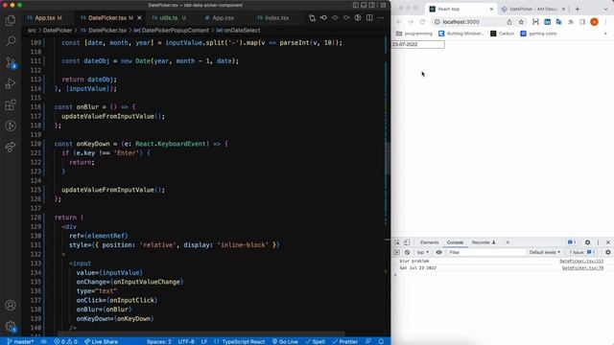Open the Bulldog Mindset bookmark

461,34
